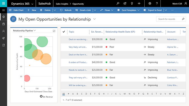Click the Search for records field

pyautogui.click(x=169, y=19)
